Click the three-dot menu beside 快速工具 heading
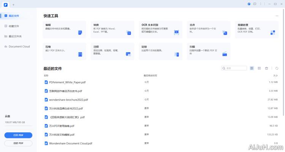This screenshot has height=152, width=285. (x=277, y=16)
